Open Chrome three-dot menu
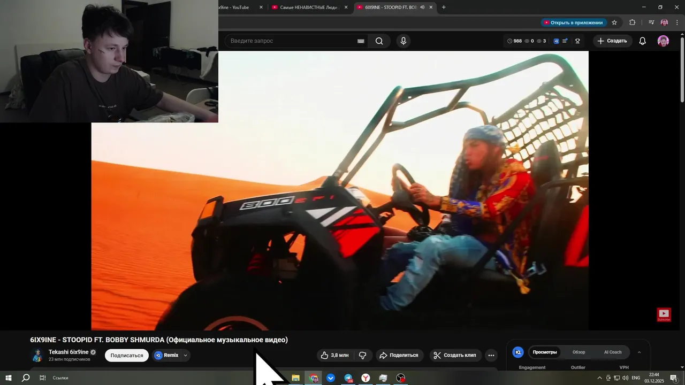Image resolution: width=685 pixels, height=385 pixels. coord(678,22)
